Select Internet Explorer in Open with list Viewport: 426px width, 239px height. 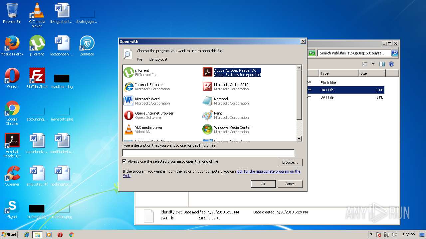[x=147, y=87]
